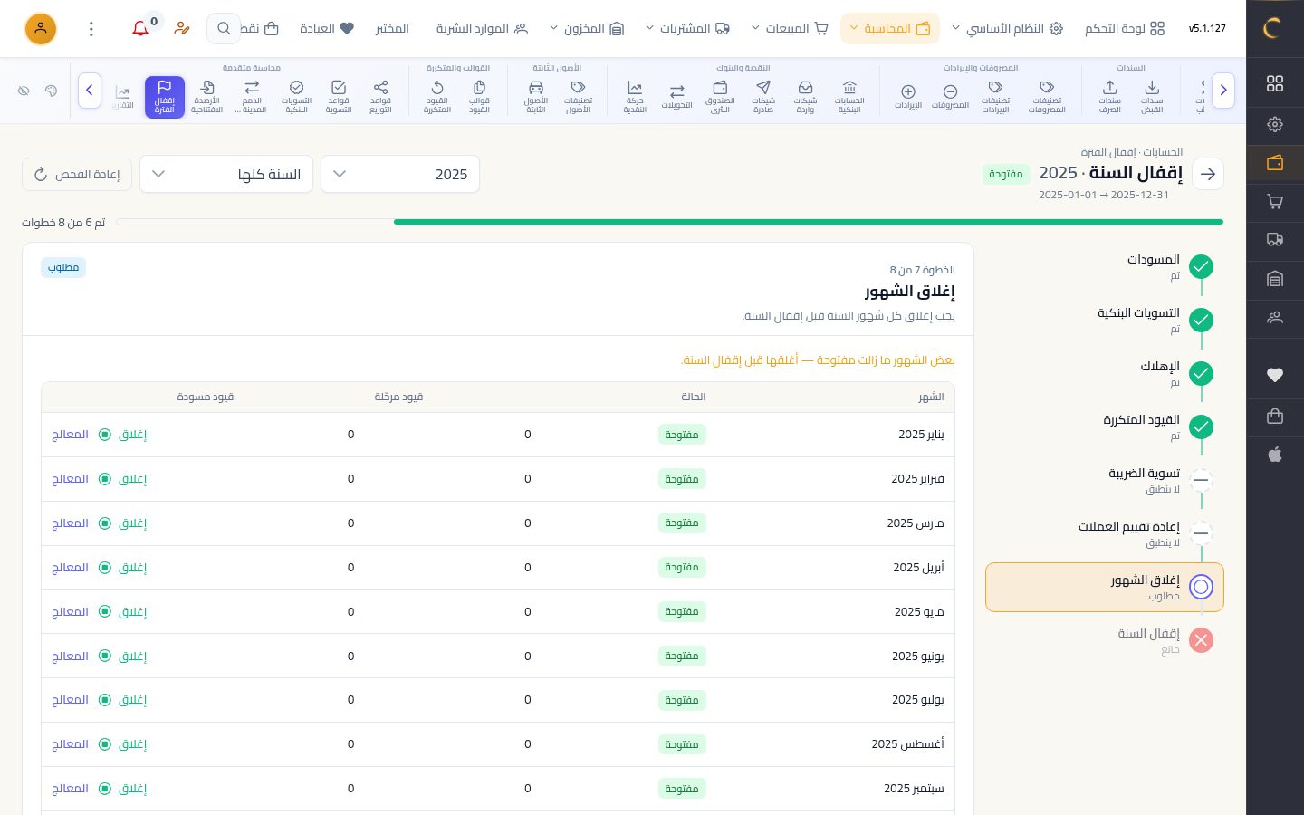Click إغلاق for يونيو 2025
1304x815 pixels.
pyautogui.click(x=123, y=657)
